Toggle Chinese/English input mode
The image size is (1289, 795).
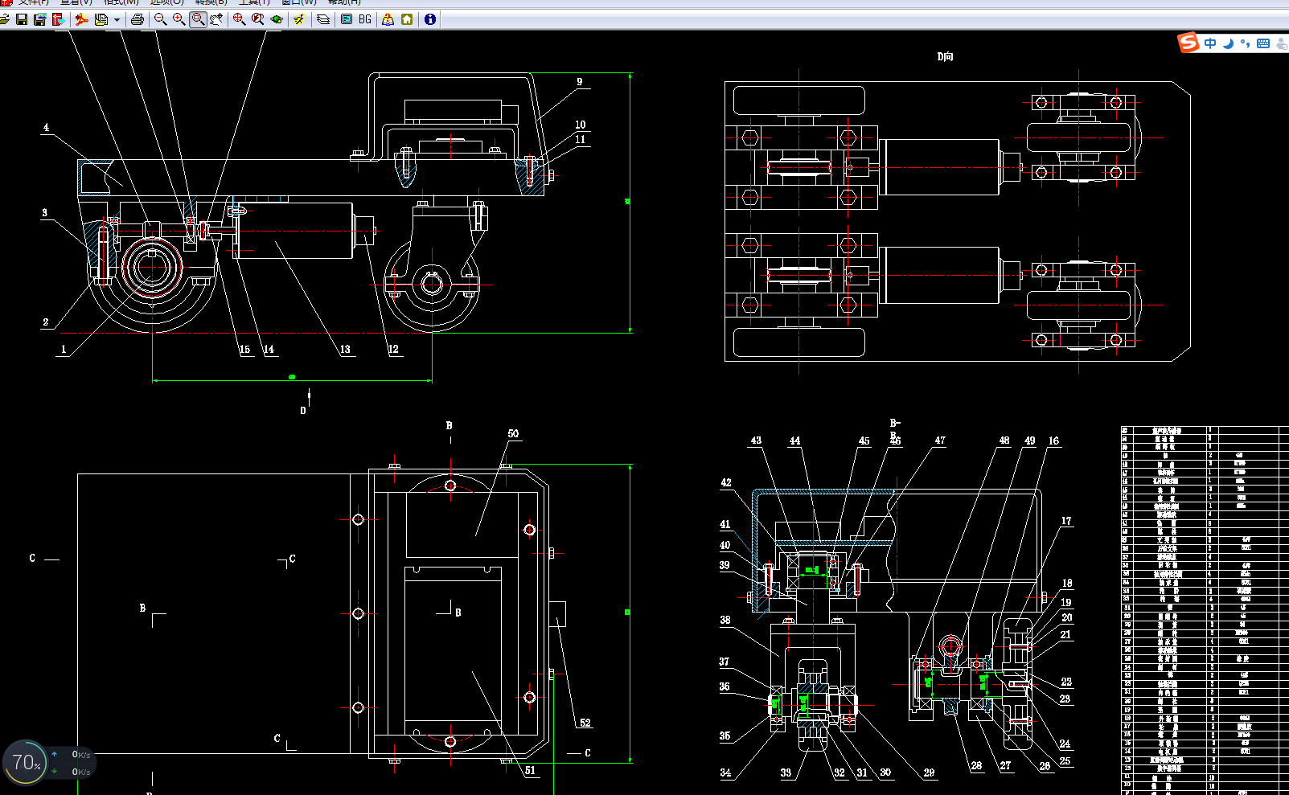[1210, 43]
